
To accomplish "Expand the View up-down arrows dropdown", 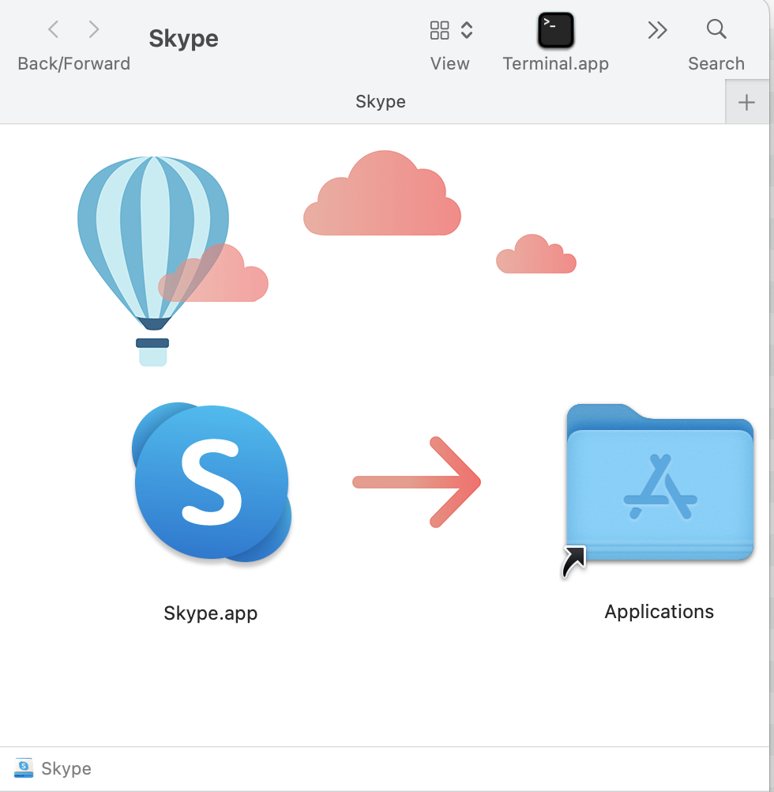I will click(x=467, y=30).
